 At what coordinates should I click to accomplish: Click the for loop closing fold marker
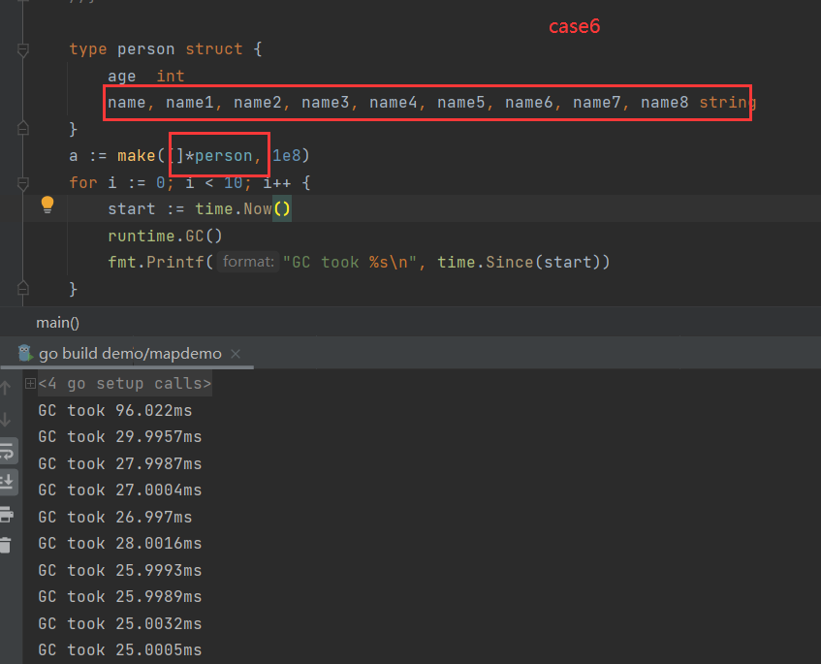23,288
